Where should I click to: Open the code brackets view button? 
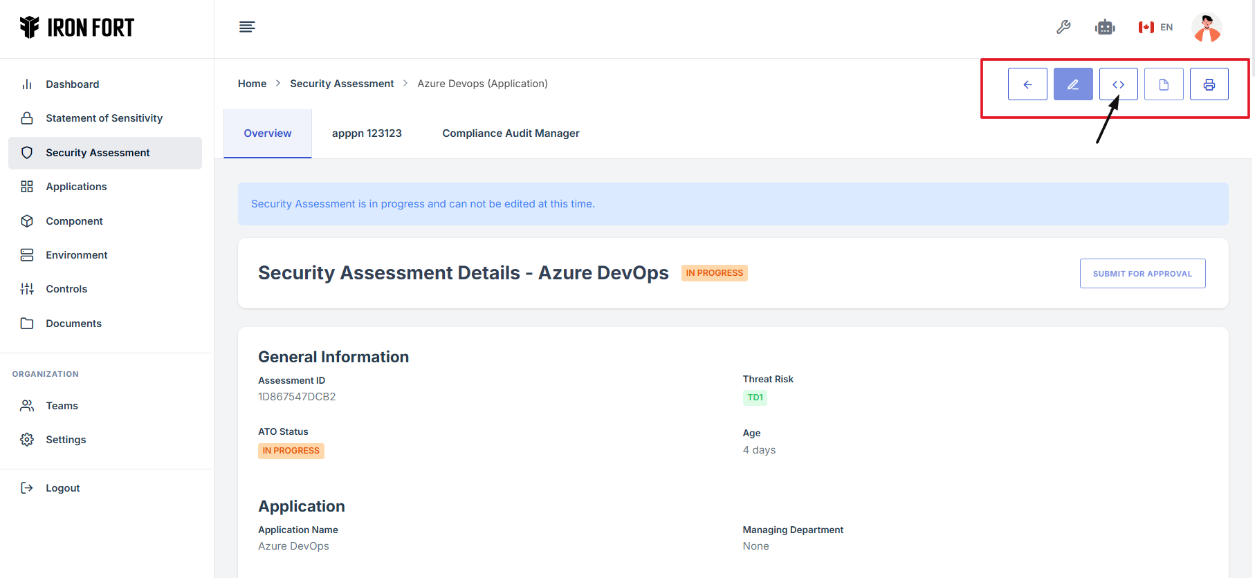tap(1118, 84)
